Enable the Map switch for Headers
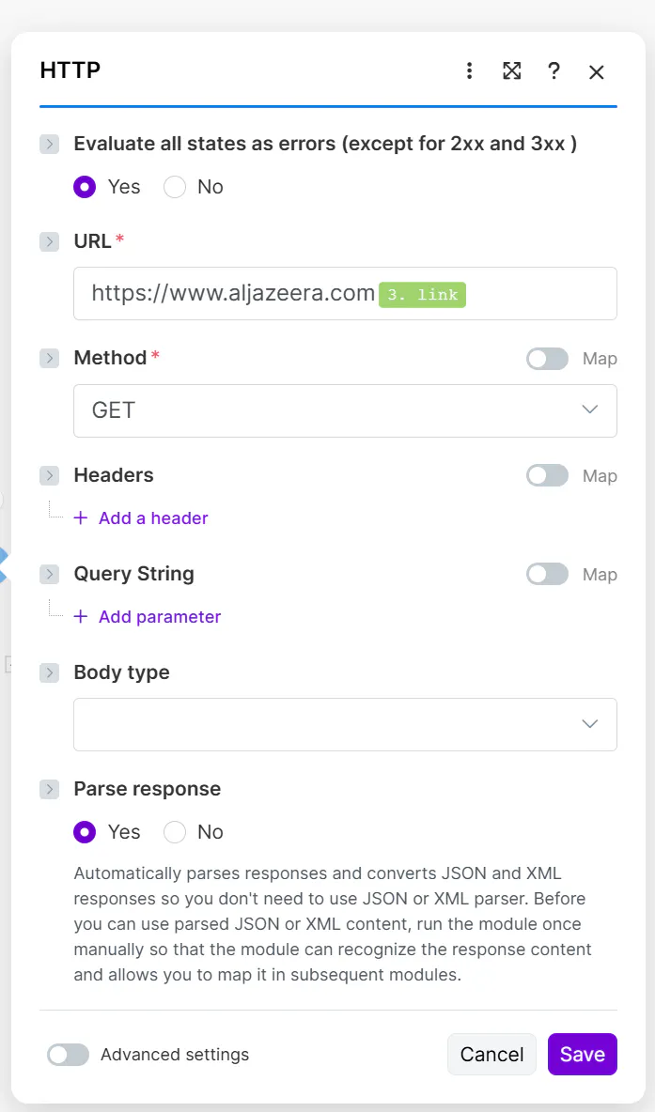The image size is (655, 1112). 547,476
